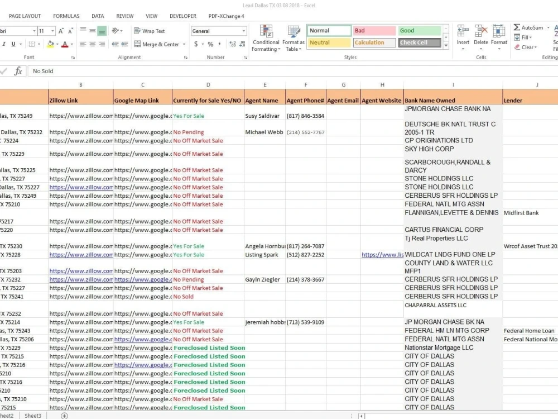
Task: Apply the Check Cell style
Action: (x=419, y=42)
